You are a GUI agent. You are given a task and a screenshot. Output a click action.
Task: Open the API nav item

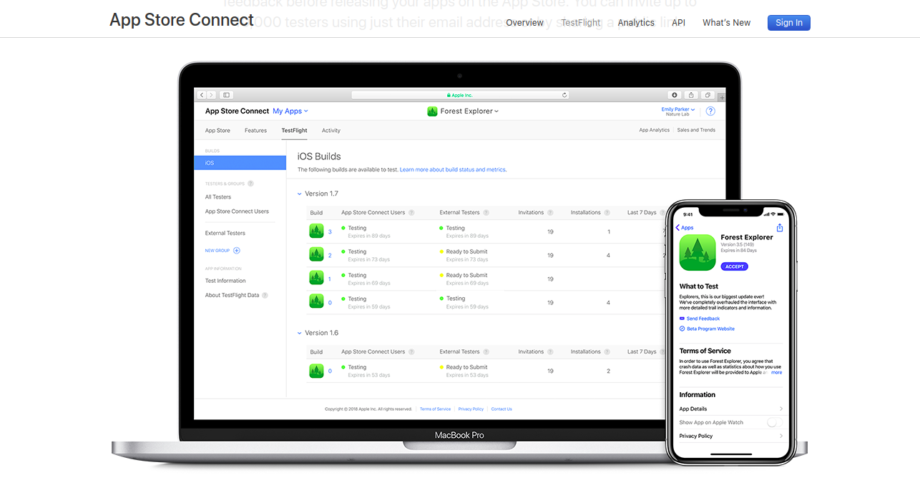click(678, 23)
